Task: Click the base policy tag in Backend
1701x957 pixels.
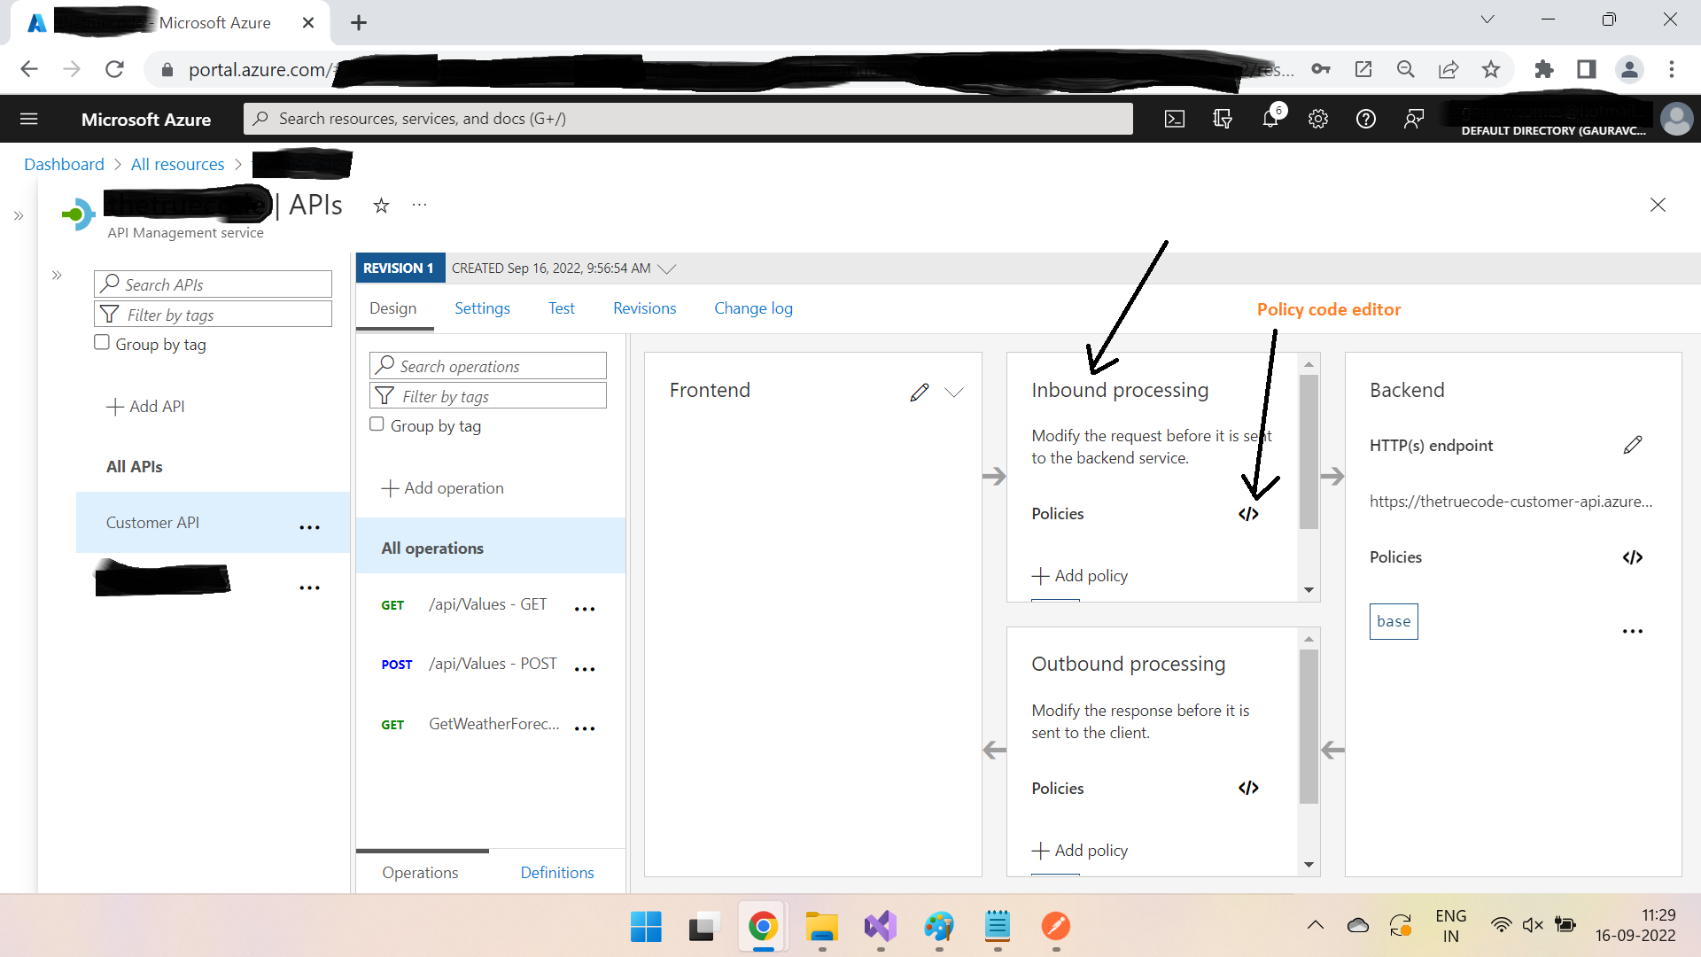Action: [1393, 619]
